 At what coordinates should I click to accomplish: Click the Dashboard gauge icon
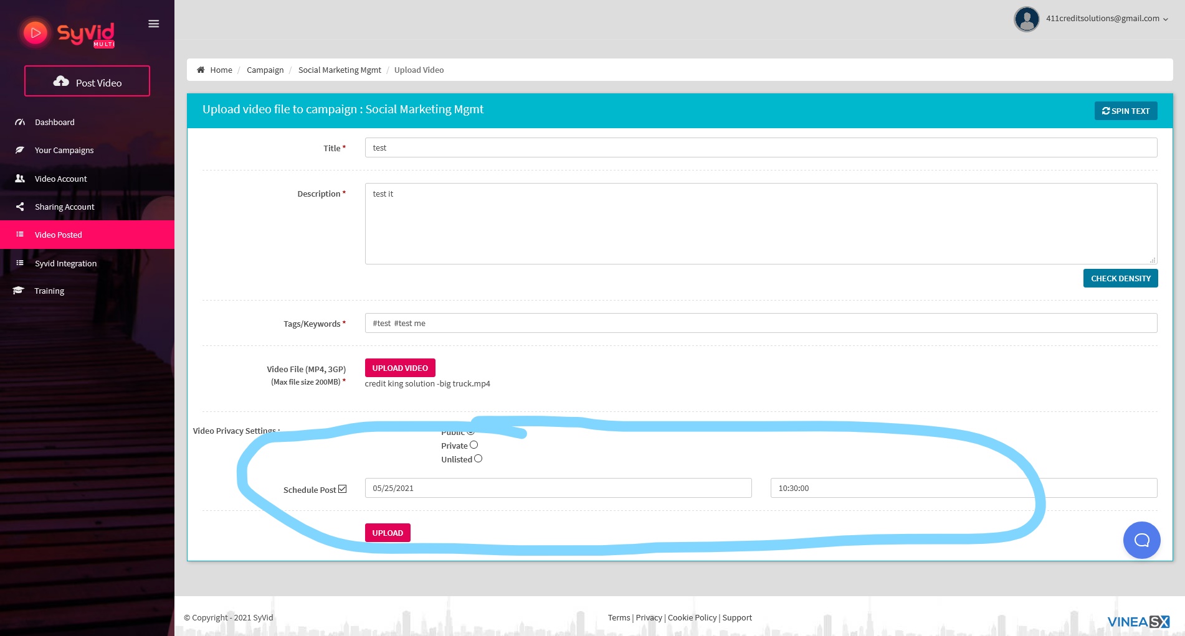20,122
